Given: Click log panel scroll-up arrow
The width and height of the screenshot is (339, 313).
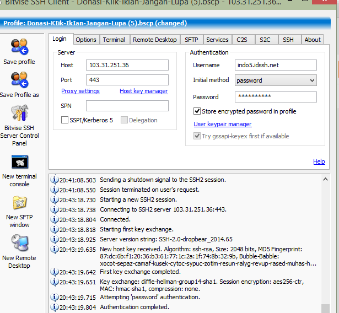Looking at the screenshot, I should tap(325, 179).
